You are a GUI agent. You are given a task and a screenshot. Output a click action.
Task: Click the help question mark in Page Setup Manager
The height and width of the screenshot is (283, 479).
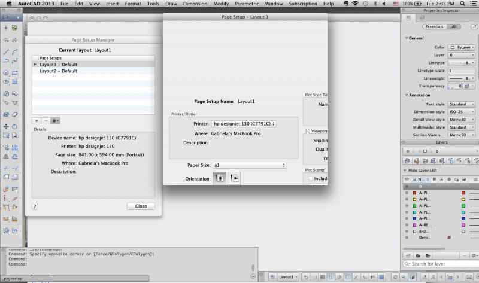[35, 206]
